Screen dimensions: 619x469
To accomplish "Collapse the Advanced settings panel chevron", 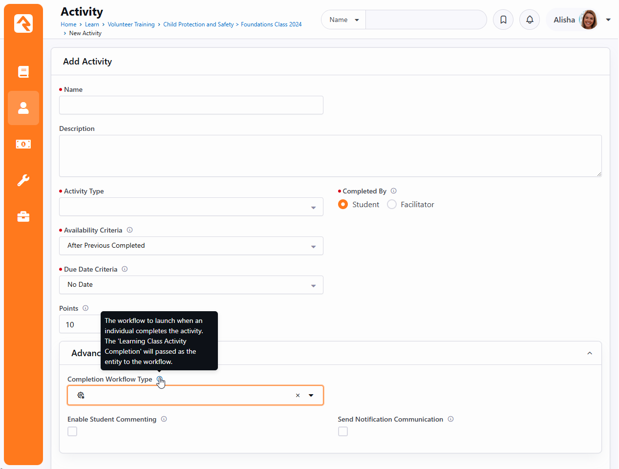I will pos(590,353).
